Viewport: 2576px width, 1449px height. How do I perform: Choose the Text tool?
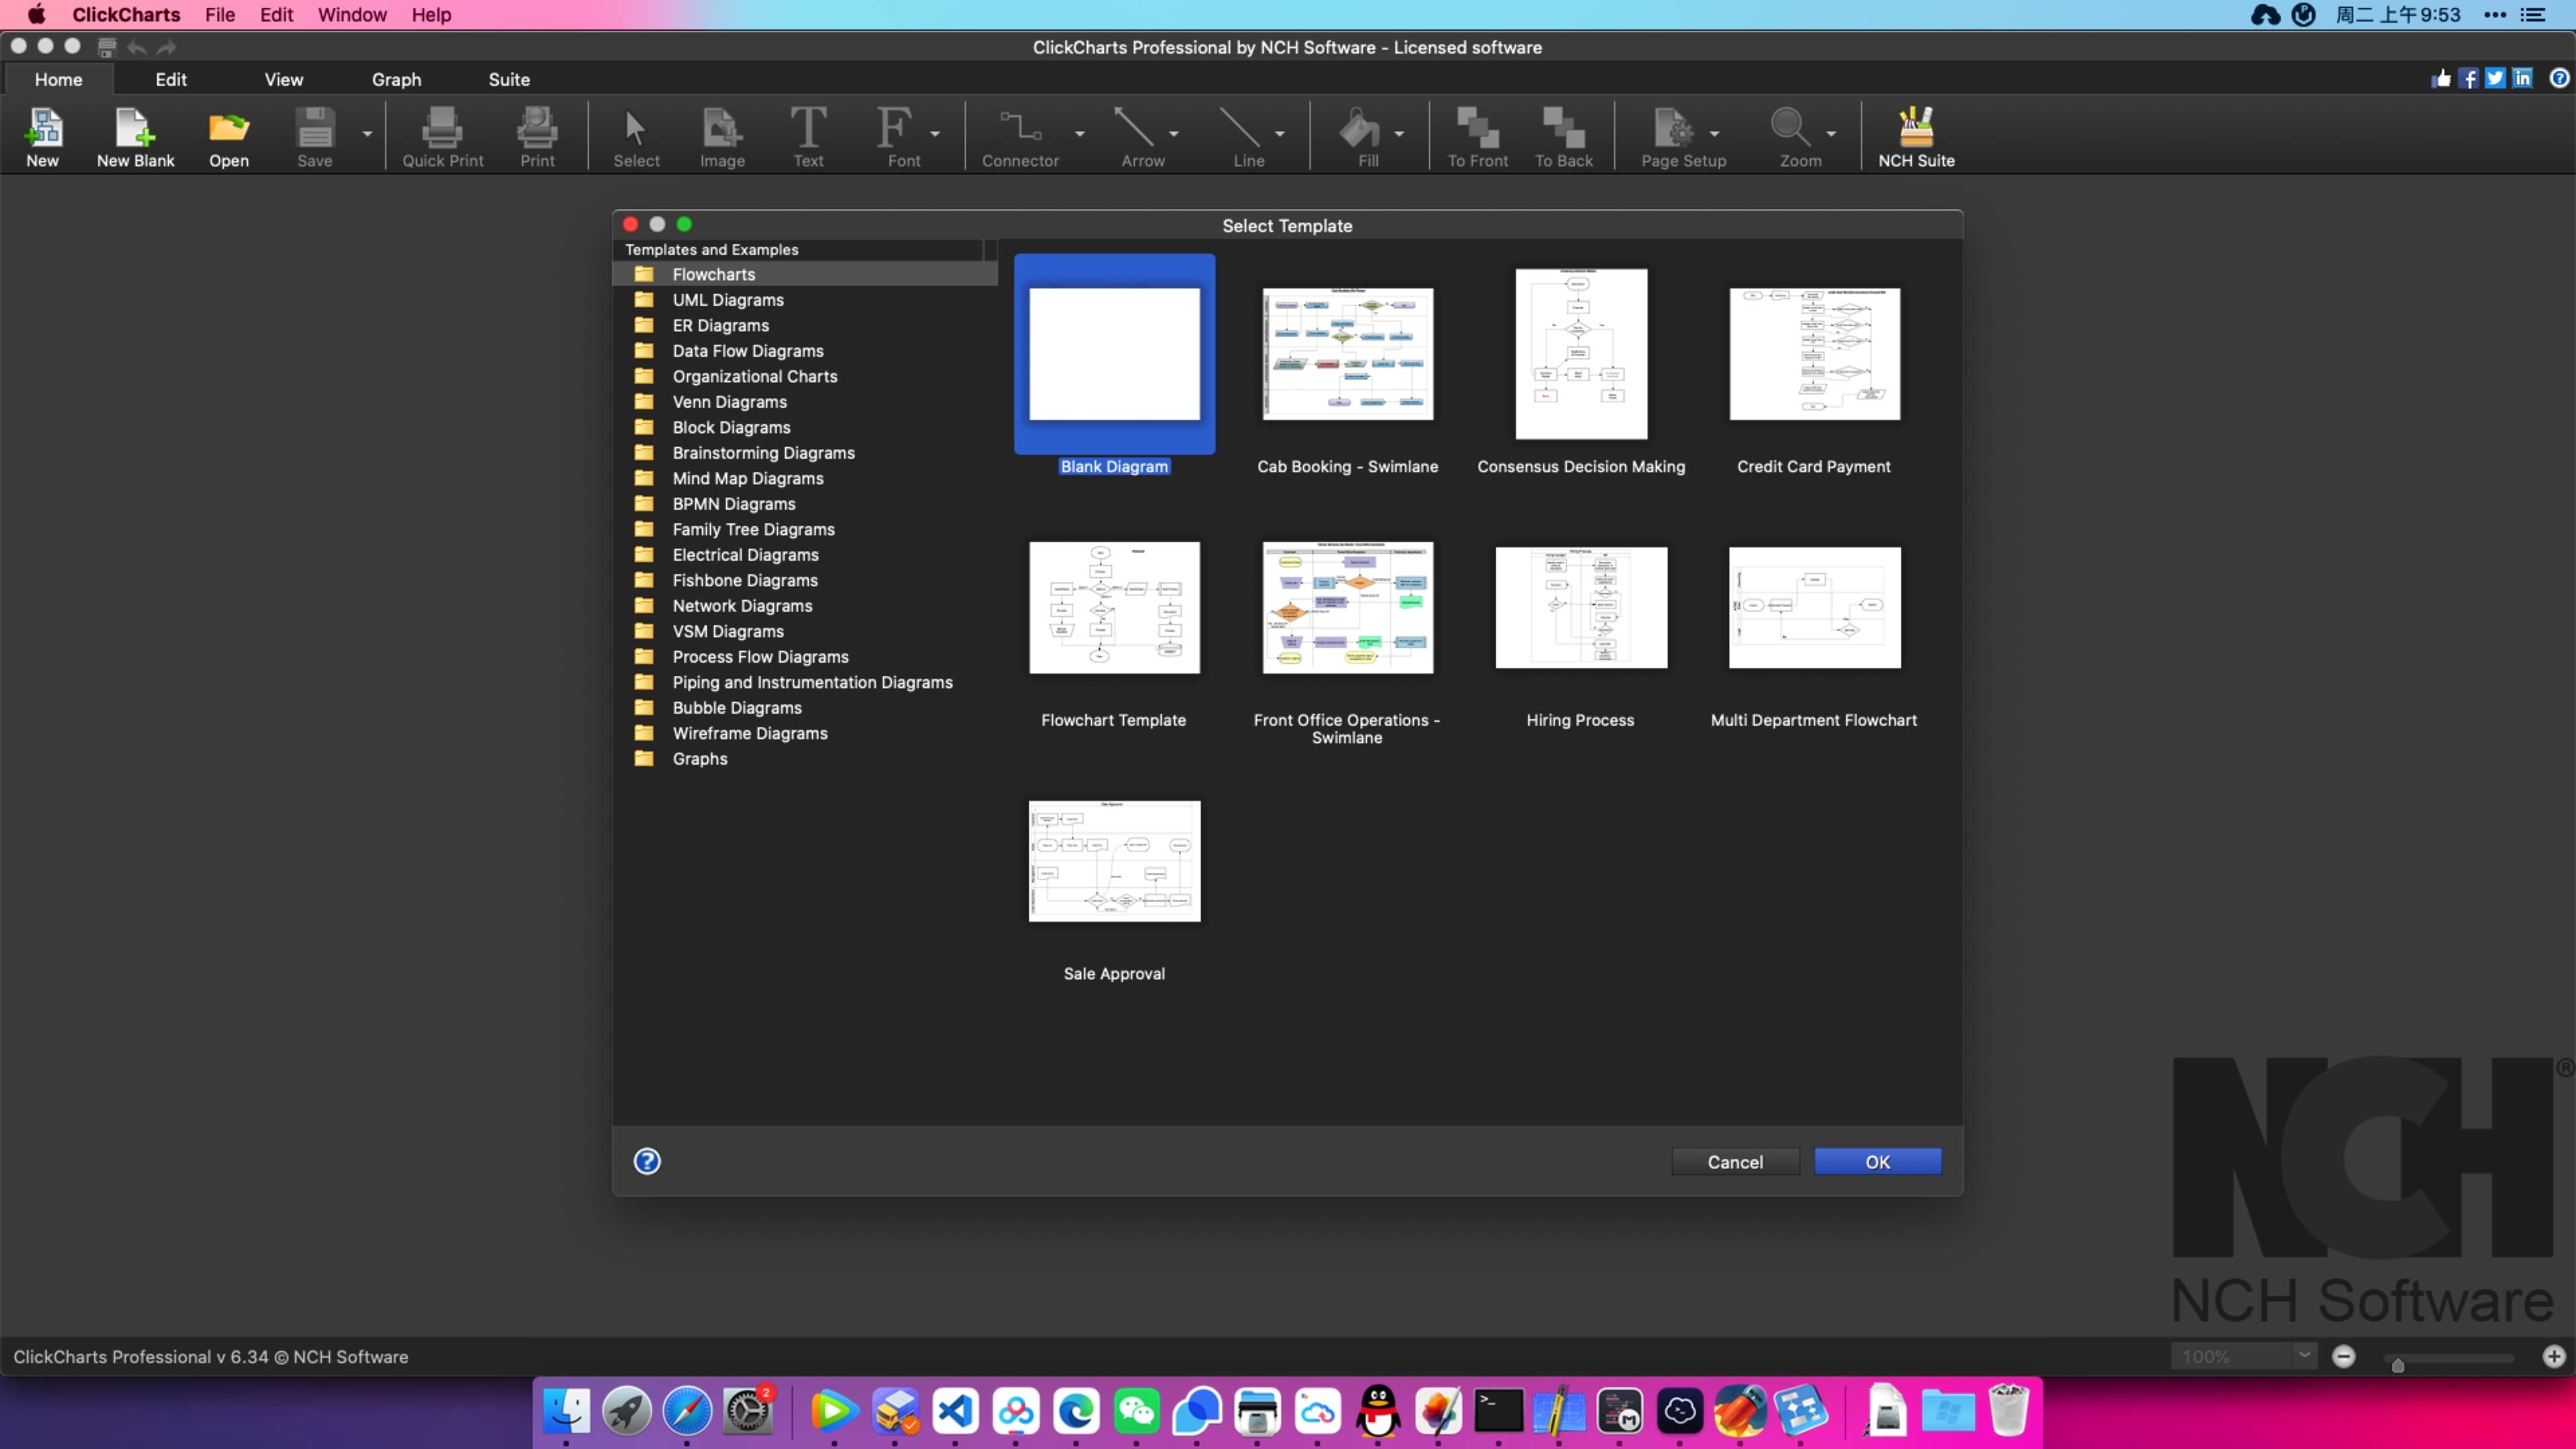coord(808,136)
